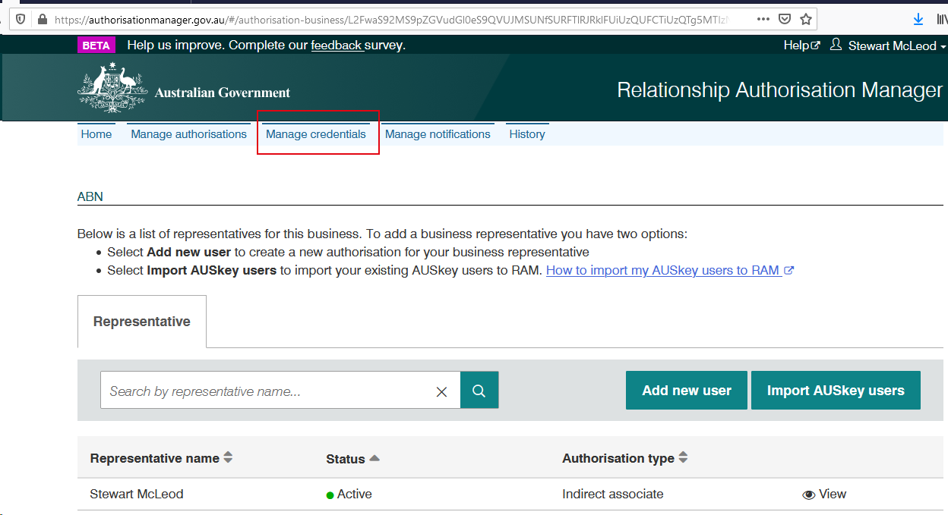The width and height of the screenshot is (948, 515).
Task: Sort the Status column
Action: click(x=374, y=458)
